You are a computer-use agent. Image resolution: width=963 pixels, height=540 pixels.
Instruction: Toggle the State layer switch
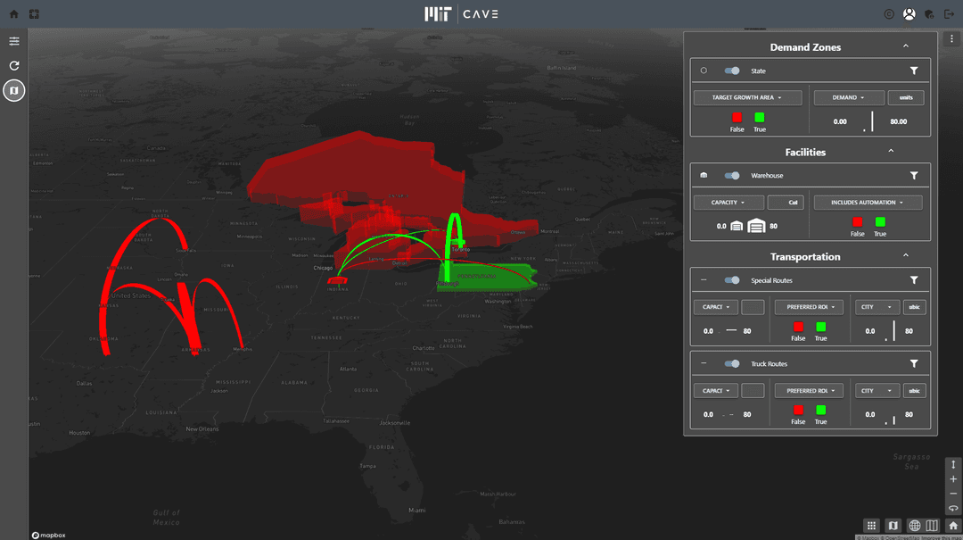[732, 71]
